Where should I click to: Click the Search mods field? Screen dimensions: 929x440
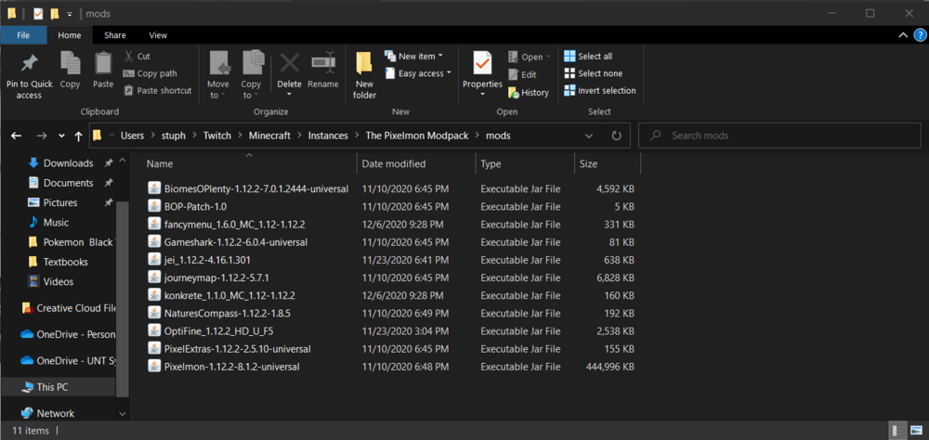pyautogui.click(x=779, y=136)
